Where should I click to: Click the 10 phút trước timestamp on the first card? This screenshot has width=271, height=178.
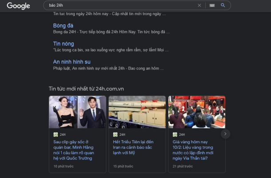64,166
